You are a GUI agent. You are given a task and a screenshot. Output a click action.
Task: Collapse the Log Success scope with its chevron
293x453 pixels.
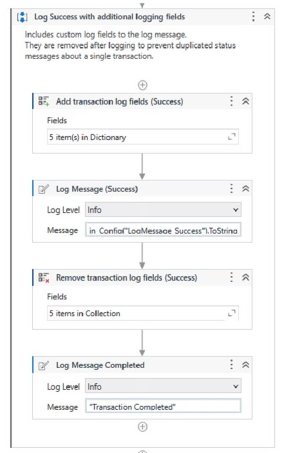click(x=267, y=17)
